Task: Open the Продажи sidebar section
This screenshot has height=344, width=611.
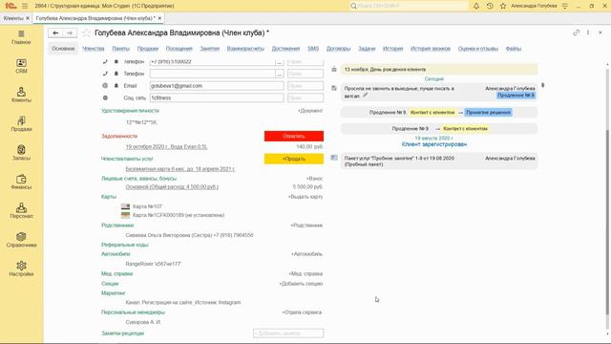Action: point(21,124)
